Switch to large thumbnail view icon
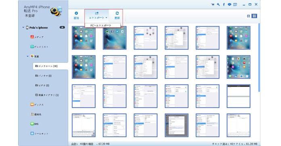Image resolution: width=281 pixels, height=146 pixels. click(254, 16)
